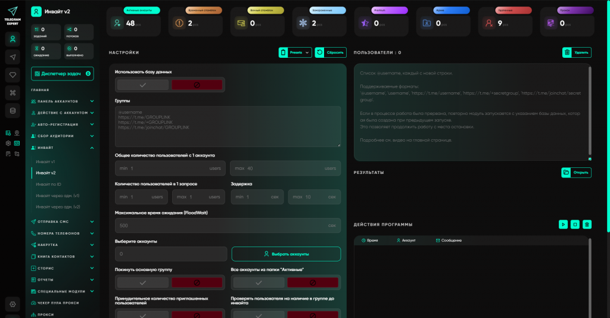Collapse the Инвайт sidebar section
This screenshot has width=610, height=318.
point(92,148)
